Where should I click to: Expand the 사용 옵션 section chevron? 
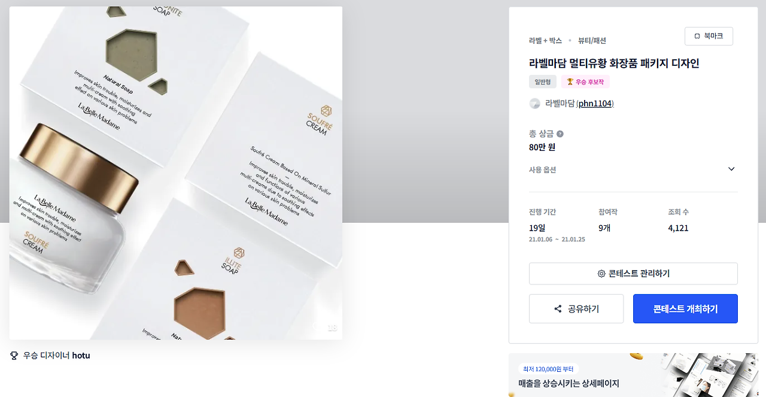pos(731,169)
